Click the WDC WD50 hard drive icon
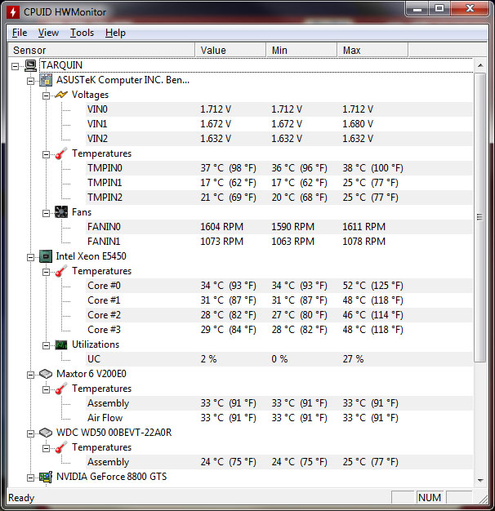The width and height of the screenshot is (495, 511). pyautogui.click(x=46, y=433)
